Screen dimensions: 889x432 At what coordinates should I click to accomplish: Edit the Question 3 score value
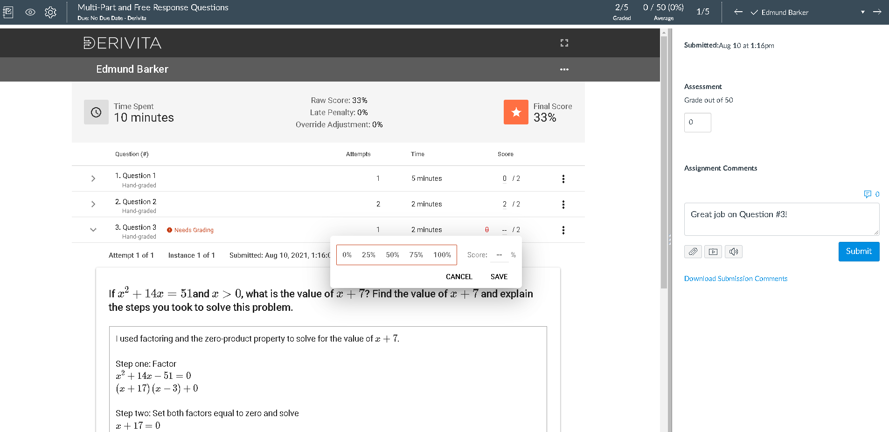(504, 230)
